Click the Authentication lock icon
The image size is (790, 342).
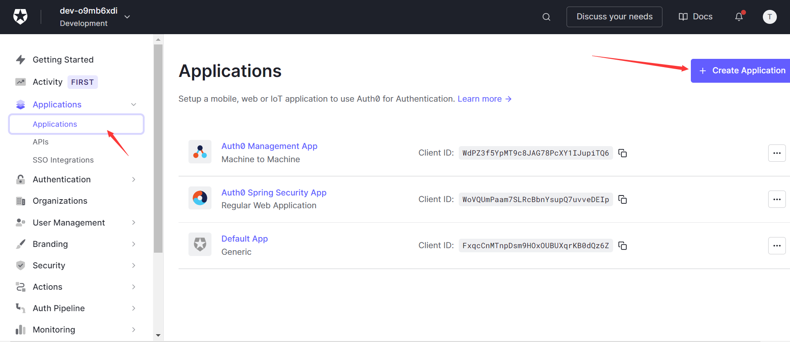point(21,179)
